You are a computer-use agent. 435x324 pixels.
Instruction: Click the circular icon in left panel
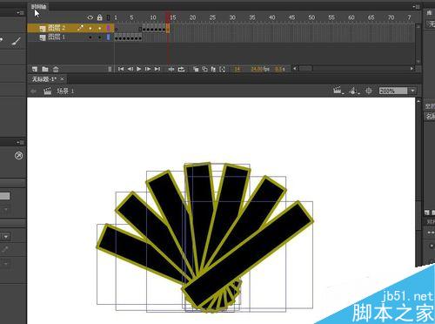tap(19, 156)
